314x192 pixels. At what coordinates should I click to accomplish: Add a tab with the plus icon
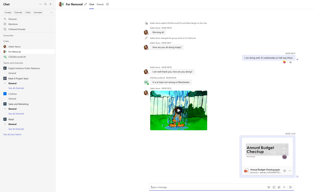pos(107,4)
